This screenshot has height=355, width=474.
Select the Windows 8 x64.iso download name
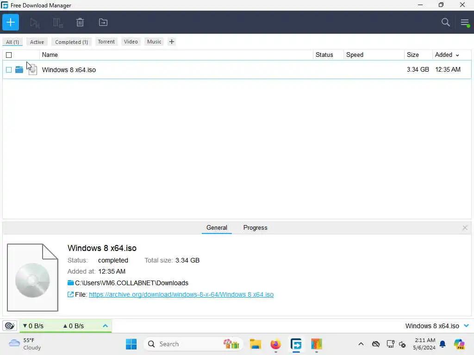[69, 70]
